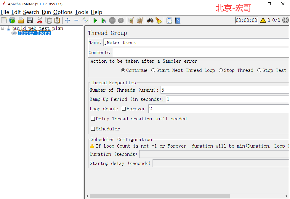Click the horizontal scrollbar thumb

pyautogui.click(x=160, y=196)
